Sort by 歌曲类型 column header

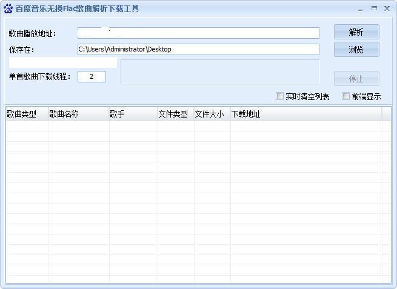(27, 114)
